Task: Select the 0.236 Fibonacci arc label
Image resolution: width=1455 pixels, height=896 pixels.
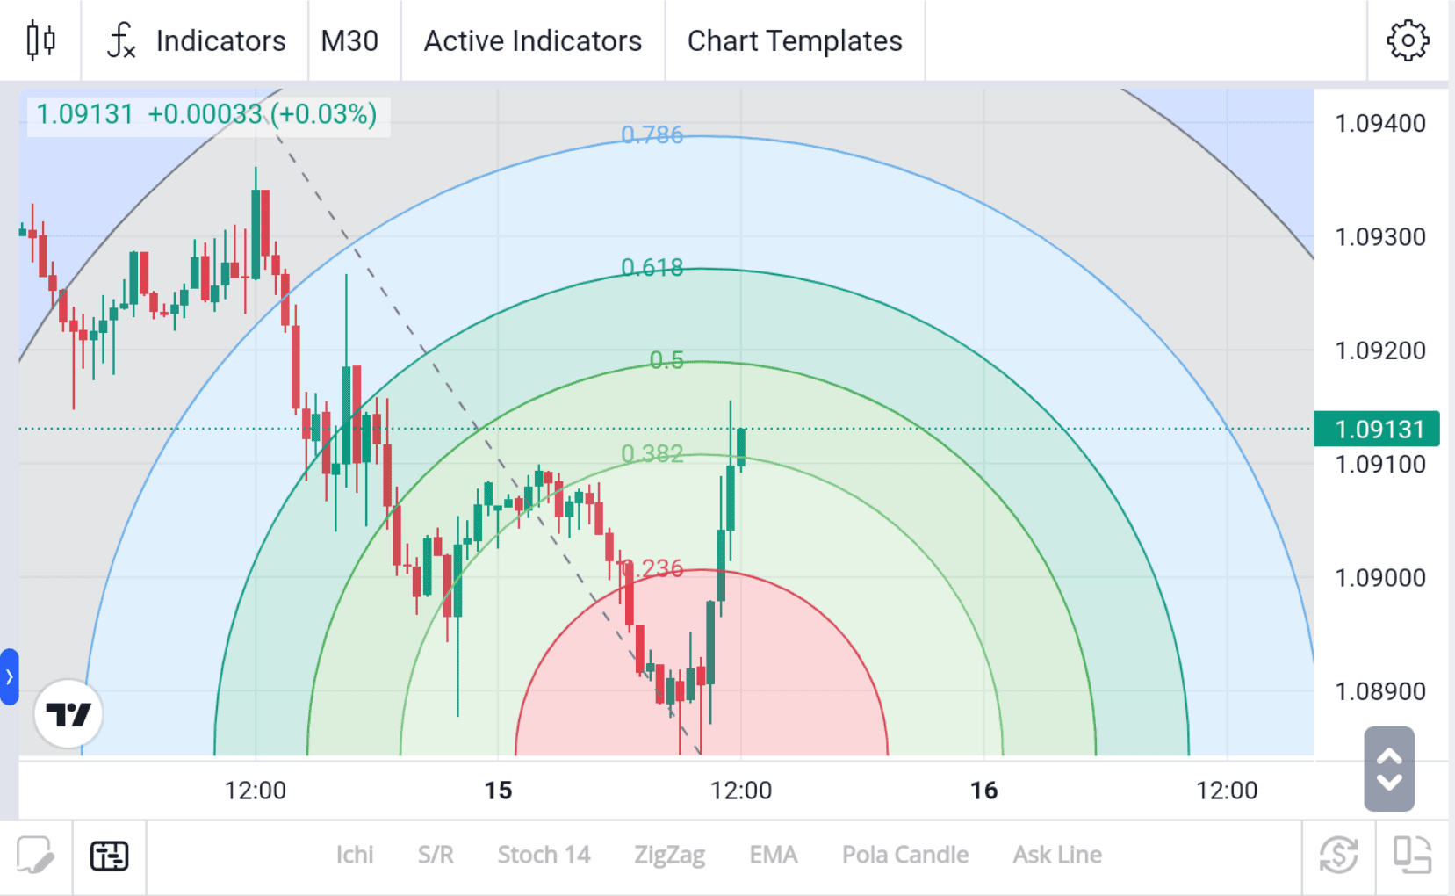Action: [652, 568]
